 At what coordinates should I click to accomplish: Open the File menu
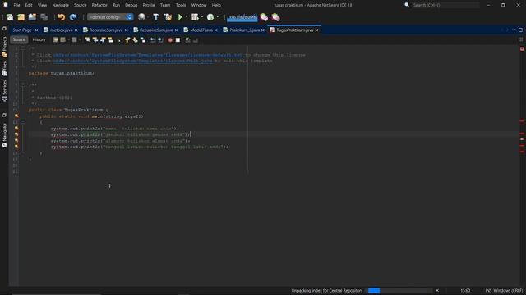tap(16, 5)
